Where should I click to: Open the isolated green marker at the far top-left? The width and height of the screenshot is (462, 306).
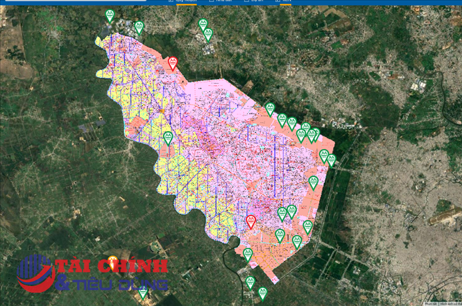[x=110, y=15]
